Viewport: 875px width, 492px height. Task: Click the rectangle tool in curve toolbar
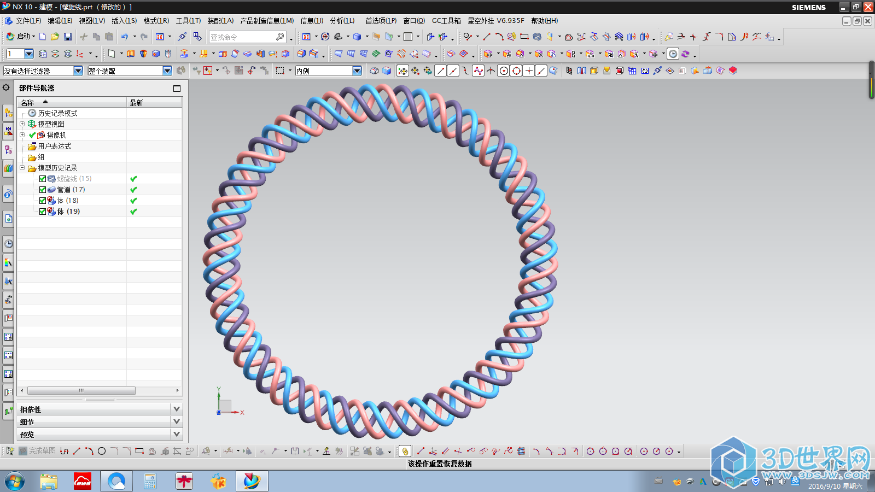click(524, 37)
